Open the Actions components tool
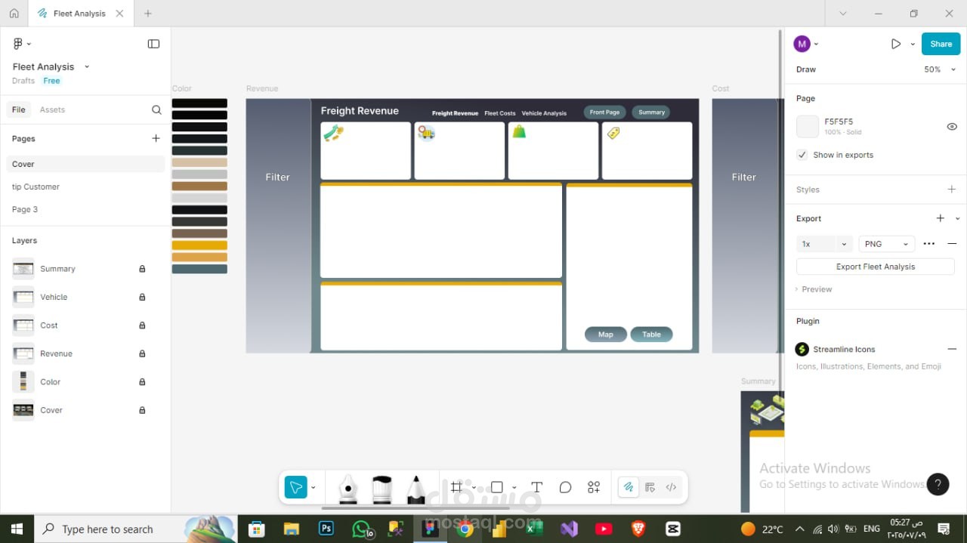Image resolution: width=967 pixels, height=543 pixels. 594,487
